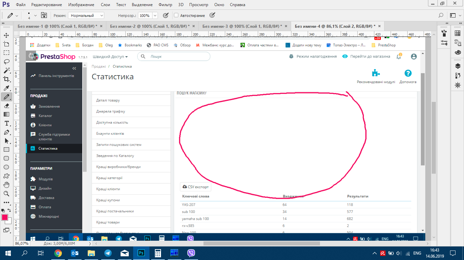Viewport: 464px width, 260px height.
Task: Select the Rectangular Marquee tool
Action: point(6,53)
